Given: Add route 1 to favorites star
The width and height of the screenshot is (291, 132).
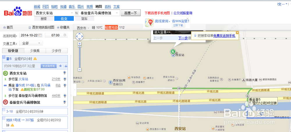Looking at the screenshot, I should click(x=60, y=66).
